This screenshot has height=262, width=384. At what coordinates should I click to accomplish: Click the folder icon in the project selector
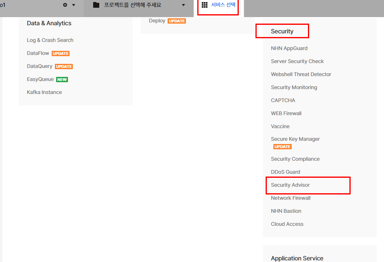coord(96,5)
